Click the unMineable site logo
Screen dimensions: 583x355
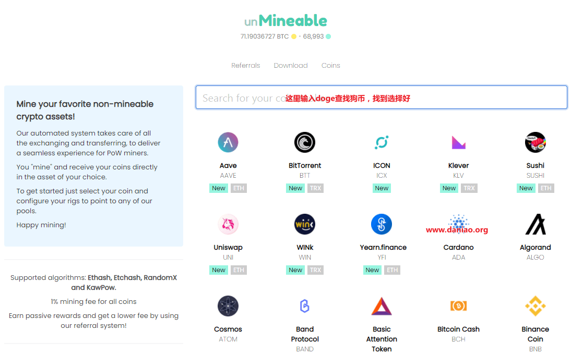click(285, 21)
